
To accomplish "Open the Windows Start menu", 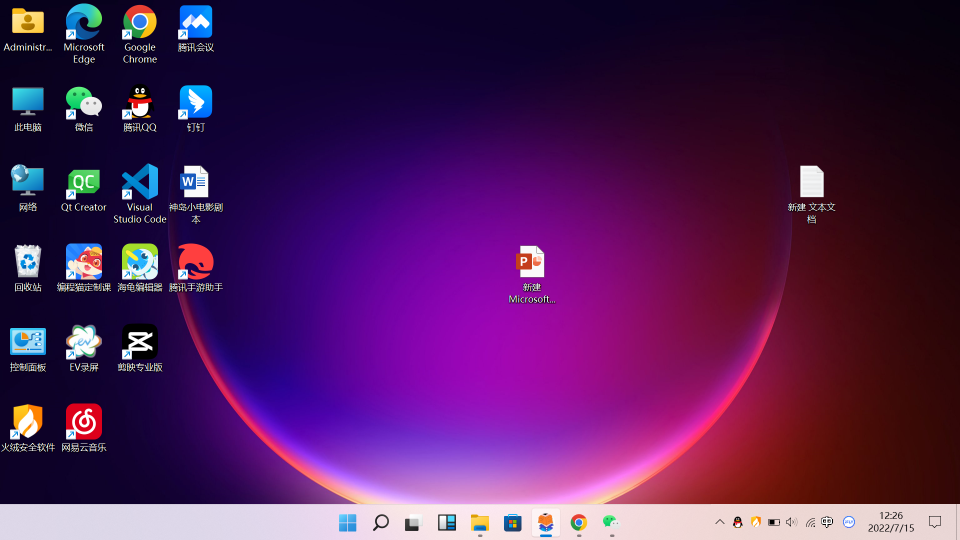I will pyautogui.click(x=347, y=523).
